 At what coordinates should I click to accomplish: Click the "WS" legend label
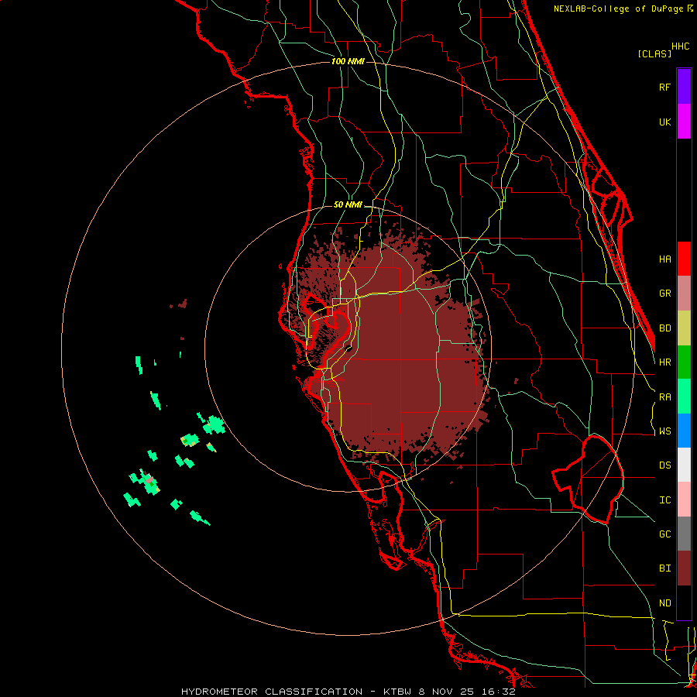[x=665, y=431]
